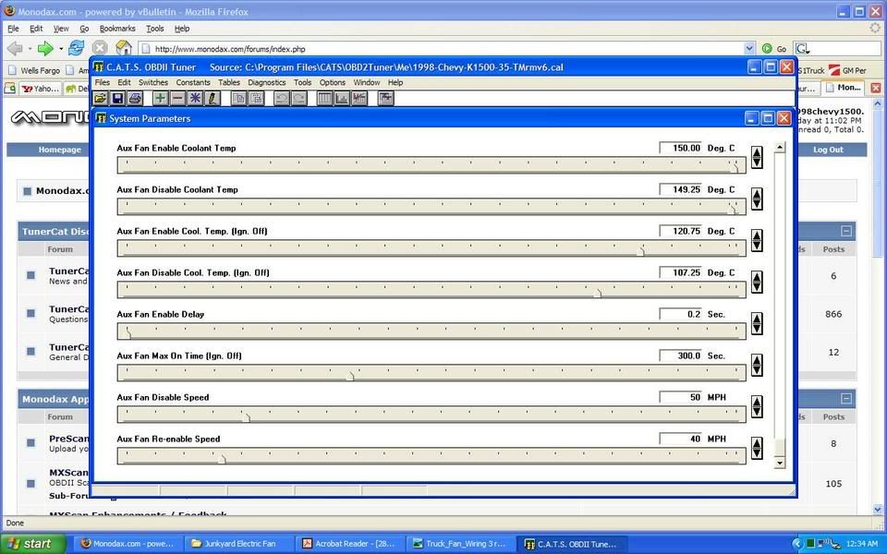This screenshot has width=887, height=554.
Task: Click the Aux Fan Enable Coolant Temp slider
Action: pos(431,165)
